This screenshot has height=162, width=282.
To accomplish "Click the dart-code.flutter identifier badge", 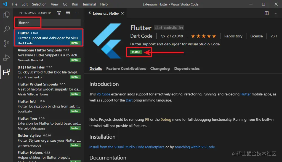I will coord(169,28).
